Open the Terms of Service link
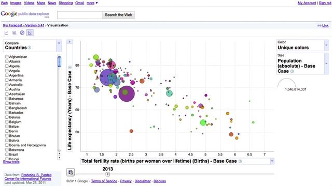The image size is (332, 186). click(x=104, y=181)
